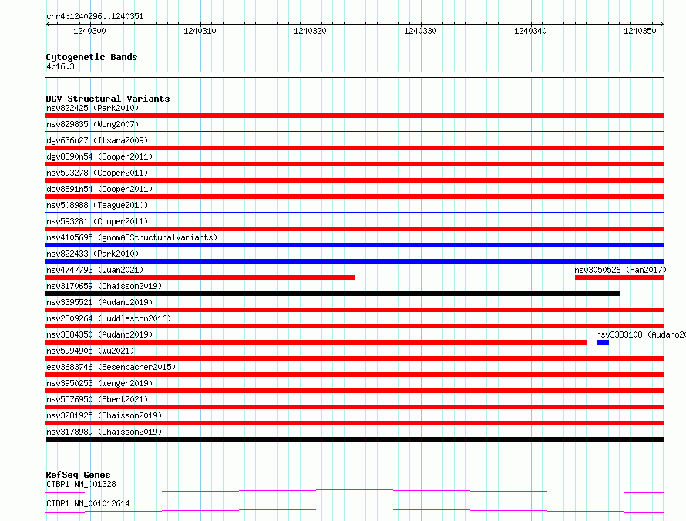
Task: Click the nsv822425 (Park2010) variant label
Action: click(x=92, y=108)
